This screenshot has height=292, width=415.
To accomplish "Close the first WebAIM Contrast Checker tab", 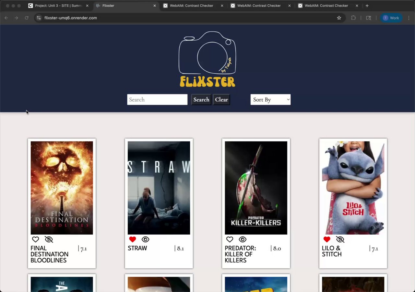I will [x=222, y=6].
